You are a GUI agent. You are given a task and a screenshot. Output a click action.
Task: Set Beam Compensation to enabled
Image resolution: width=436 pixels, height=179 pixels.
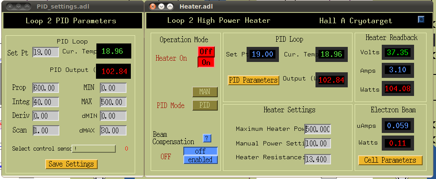point(201,160)
